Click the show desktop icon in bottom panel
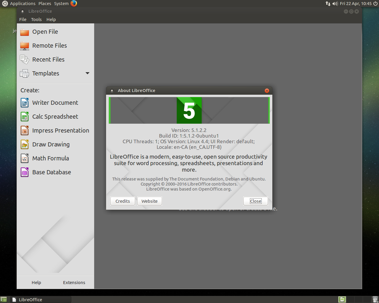This screenshot has height=303, width=379. coord(4,299)
